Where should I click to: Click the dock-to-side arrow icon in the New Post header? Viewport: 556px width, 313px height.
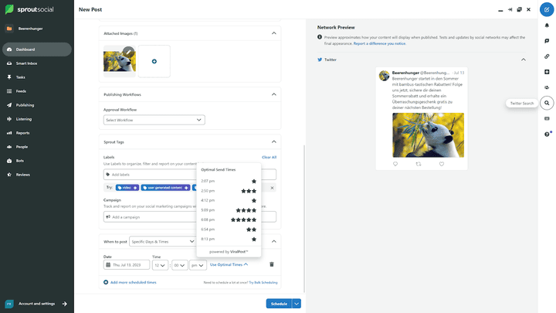(510, 9)
